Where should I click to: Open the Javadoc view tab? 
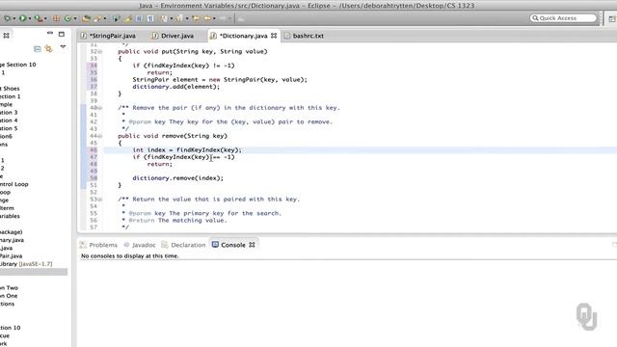[x=144, y=245]
